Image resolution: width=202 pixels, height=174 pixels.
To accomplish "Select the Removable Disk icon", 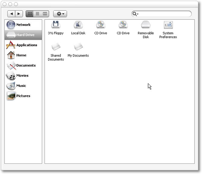I will pyautogui.click(x=146, y=25).
